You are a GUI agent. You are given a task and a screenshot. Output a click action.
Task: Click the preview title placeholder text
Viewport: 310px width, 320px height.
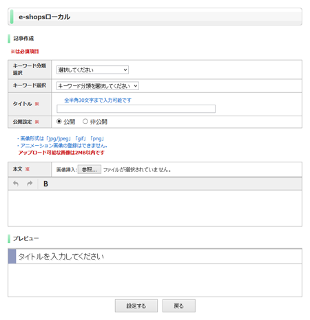[61, 256]
